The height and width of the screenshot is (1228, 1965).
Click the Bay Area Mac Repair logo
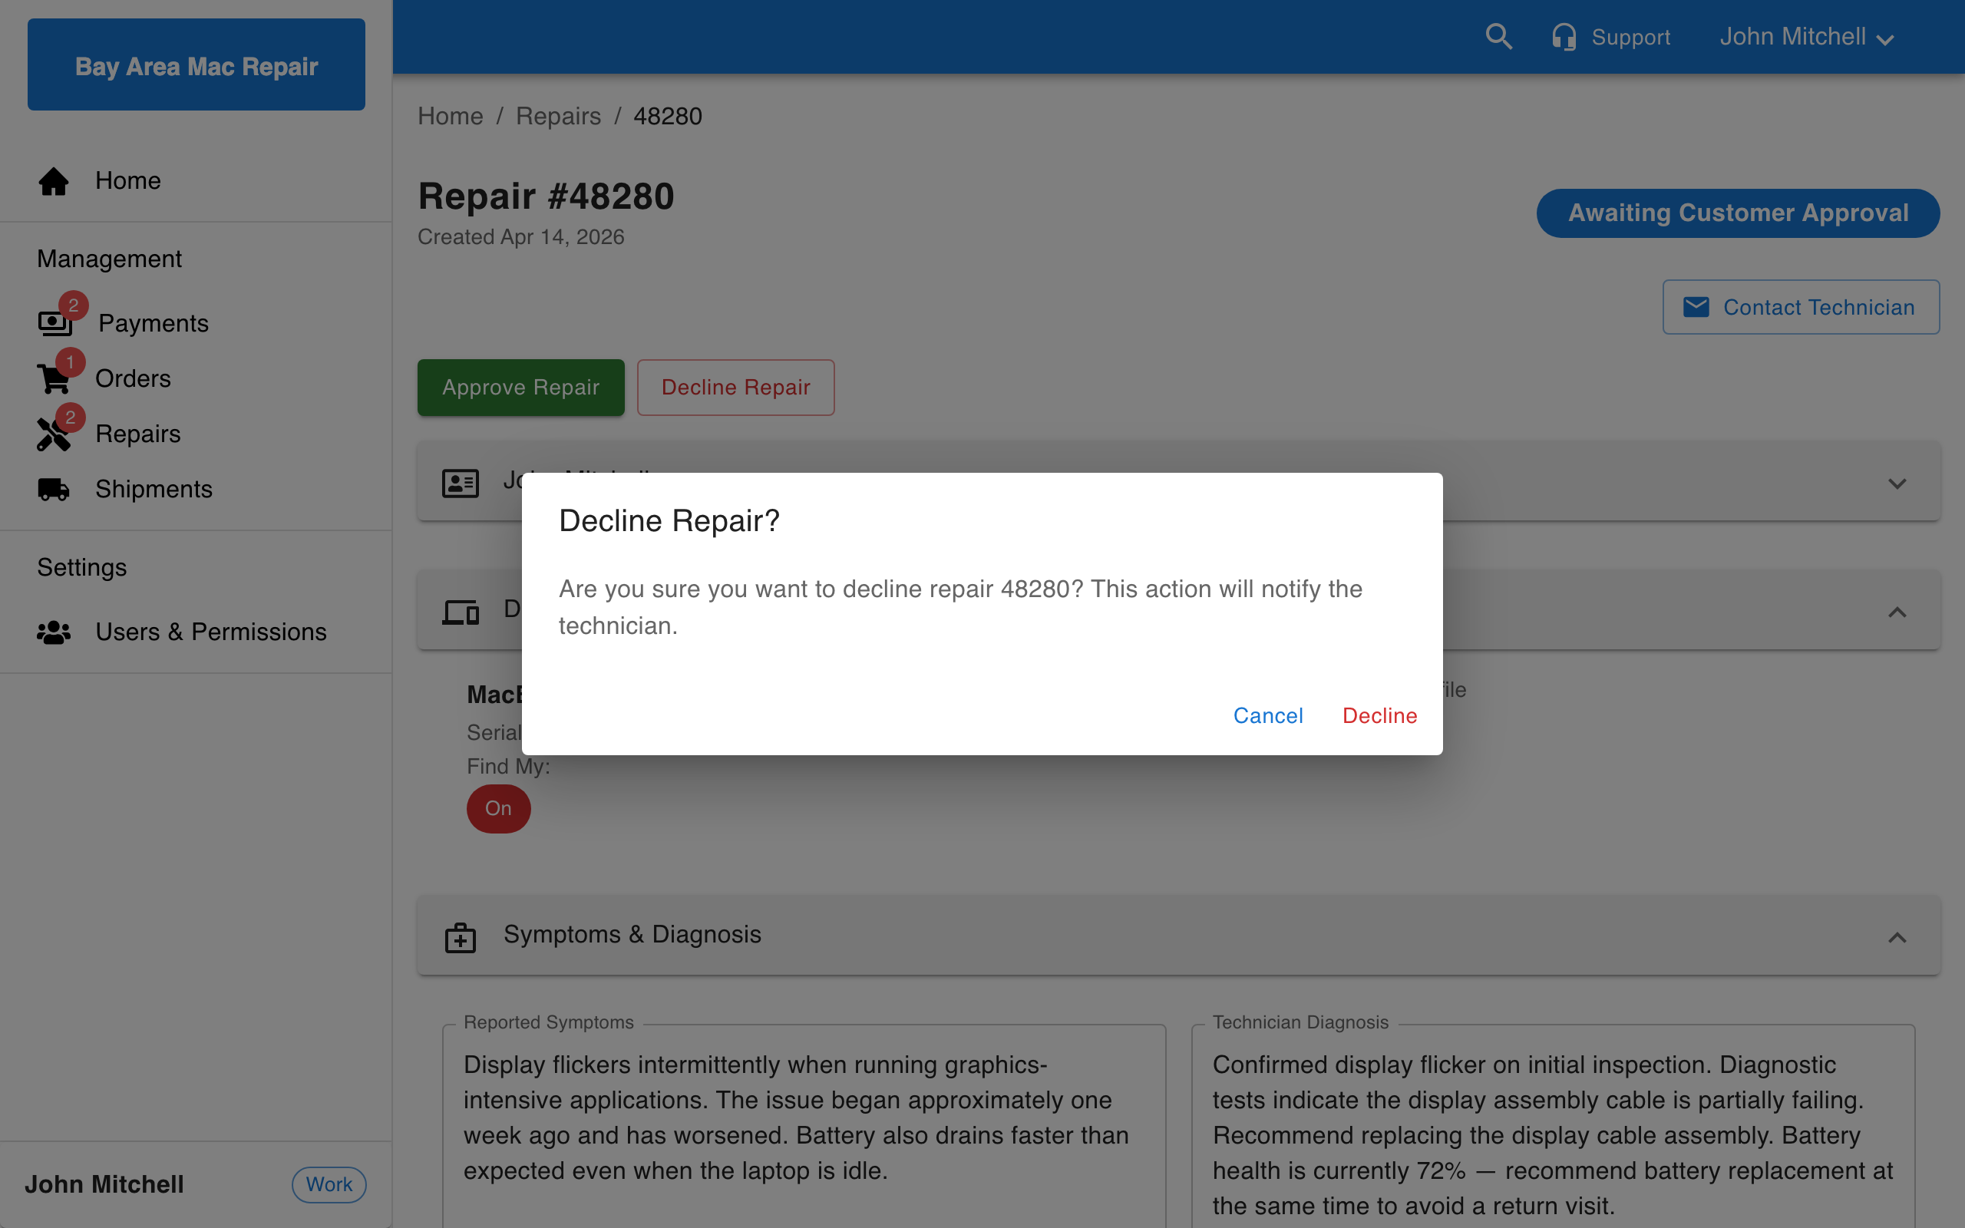pos(196,65)
